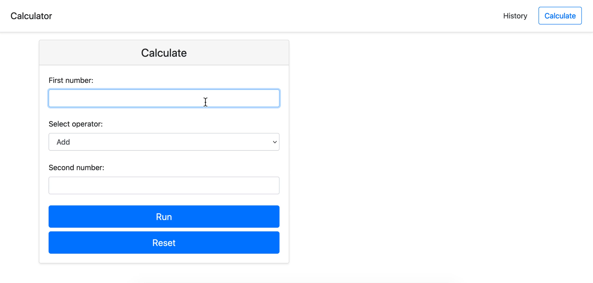This screenshot has width=593, height=283.
Task: Click the blue Run action
Action: click(x=164, y=217)
